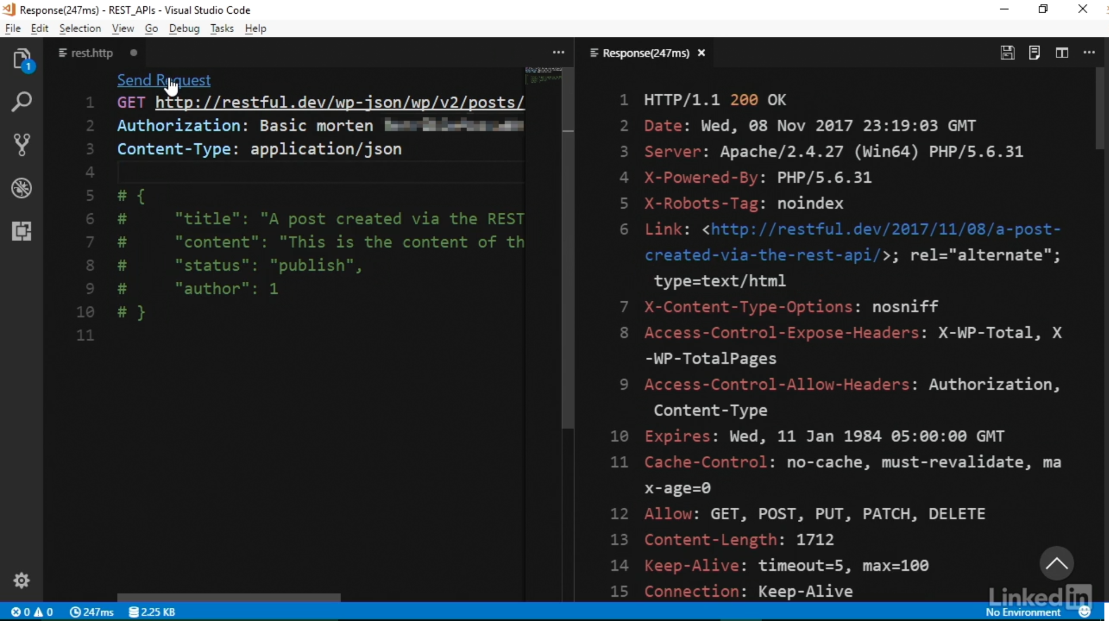Click empty line 4 in rest.http
The image size is (1109, 621).
pyautogui.click(x=321, y=172)
